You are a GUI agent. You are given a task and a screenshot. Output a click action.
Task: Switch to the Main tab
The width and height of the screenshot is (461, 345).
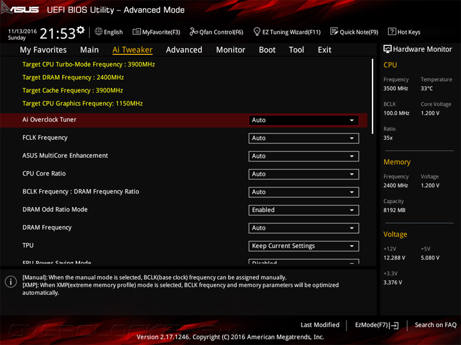coord(90,50)
